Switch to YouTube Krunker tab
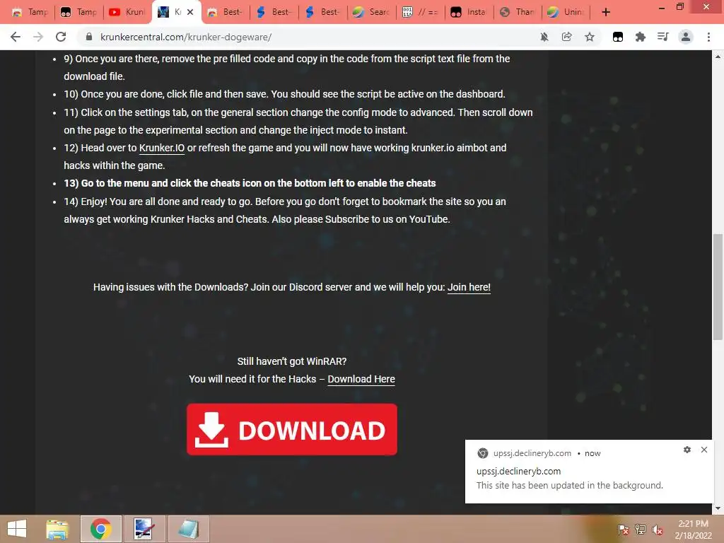The height and width of the screenshot is (543, 724). click(x=127, y=12)
